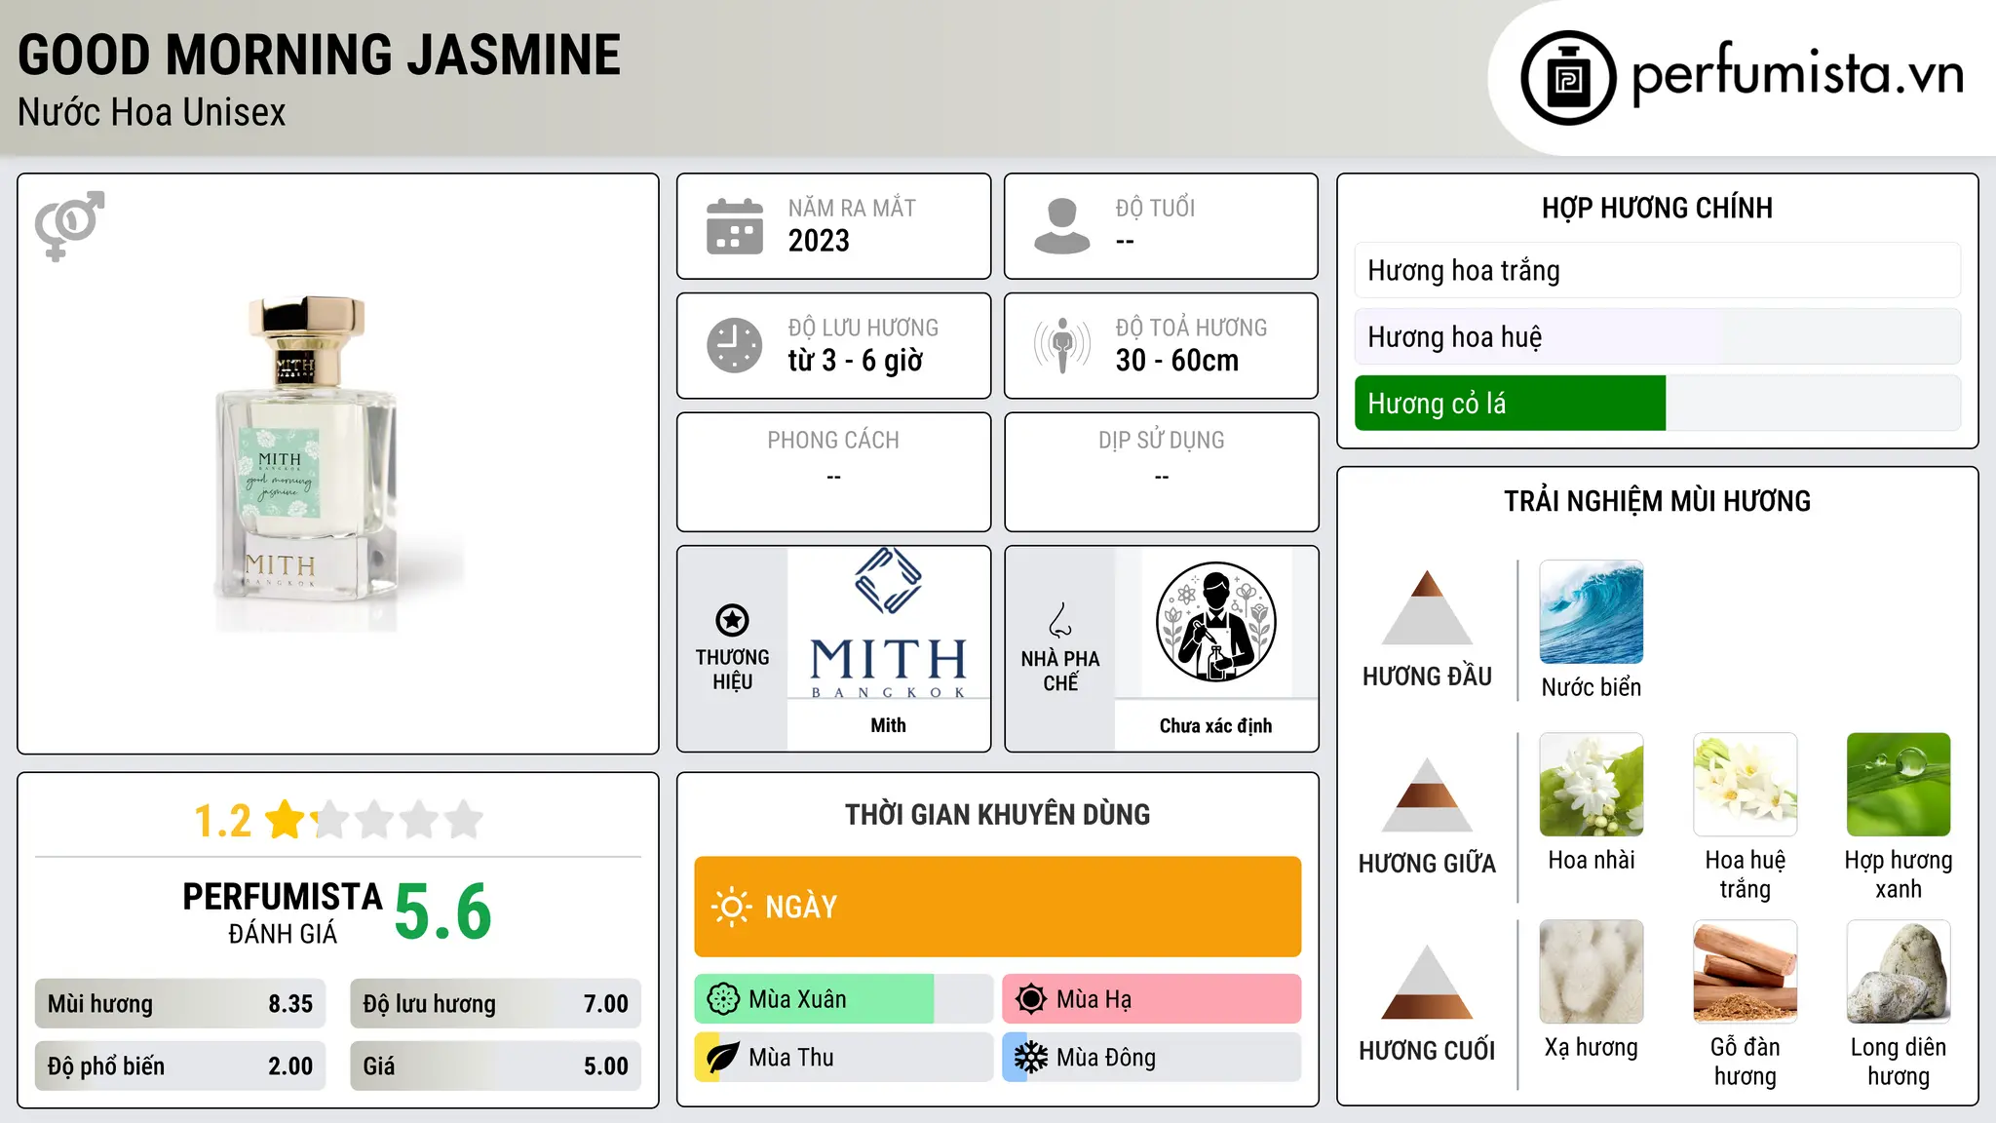
Task: Click the Dịp sử dụng card
Action: tap(1161, 472)
